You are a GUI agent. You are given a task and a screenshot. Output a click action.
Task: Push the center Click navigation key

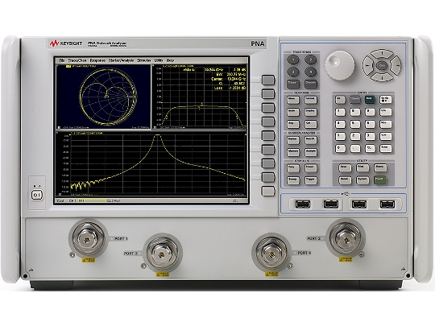click(382, 66)
